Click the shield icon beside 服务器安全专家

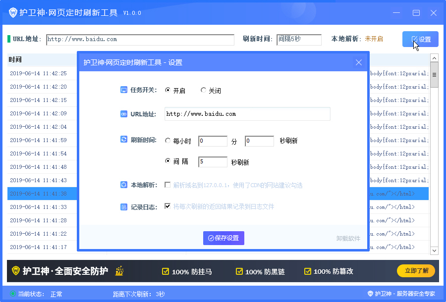click(x=370, y=294)
